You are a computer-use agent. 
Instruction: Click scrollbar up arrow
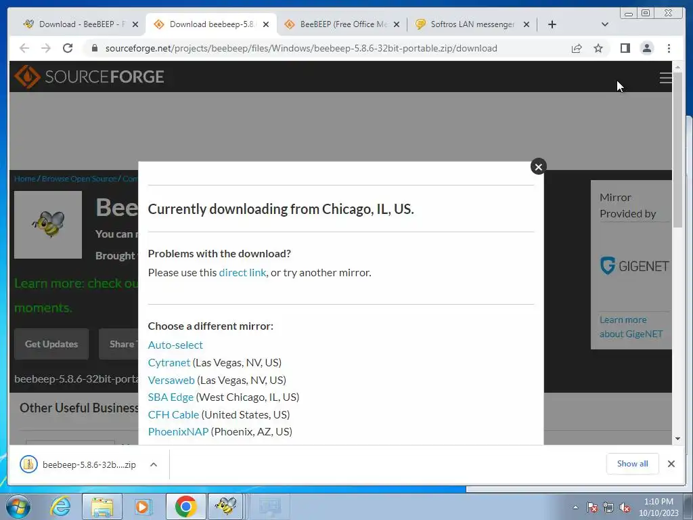click(678, 67)
